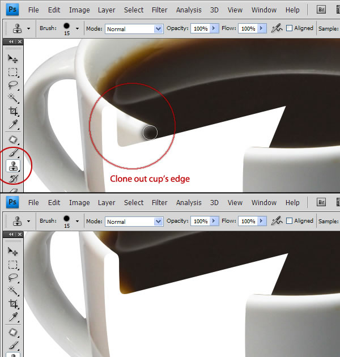
Task: Enable airbrush mode in upper options bar
Action: pyautogui.click(x=277, y=28)
